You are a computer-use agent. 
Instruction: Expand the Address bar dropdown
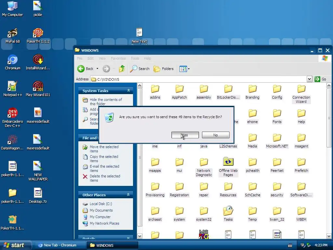309,79
